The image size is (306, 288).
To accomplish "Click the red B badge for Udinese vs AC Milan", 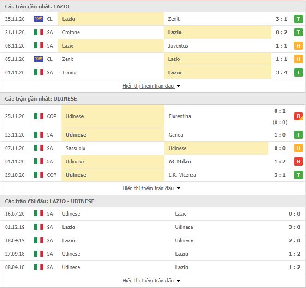I will (299, 162).
